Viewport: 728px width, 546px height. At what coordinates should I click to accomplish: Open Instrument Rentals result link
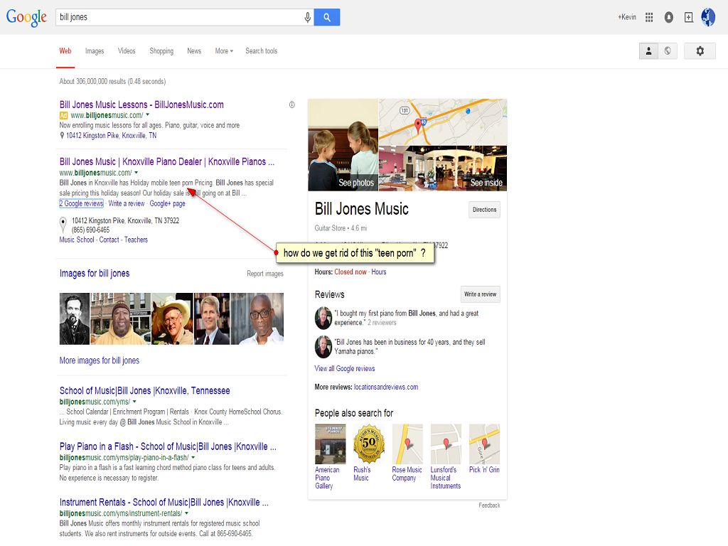click(x=164, y=503)
